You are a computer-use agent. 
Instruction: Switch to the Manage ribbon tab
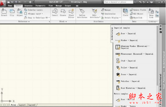[59, 6]
